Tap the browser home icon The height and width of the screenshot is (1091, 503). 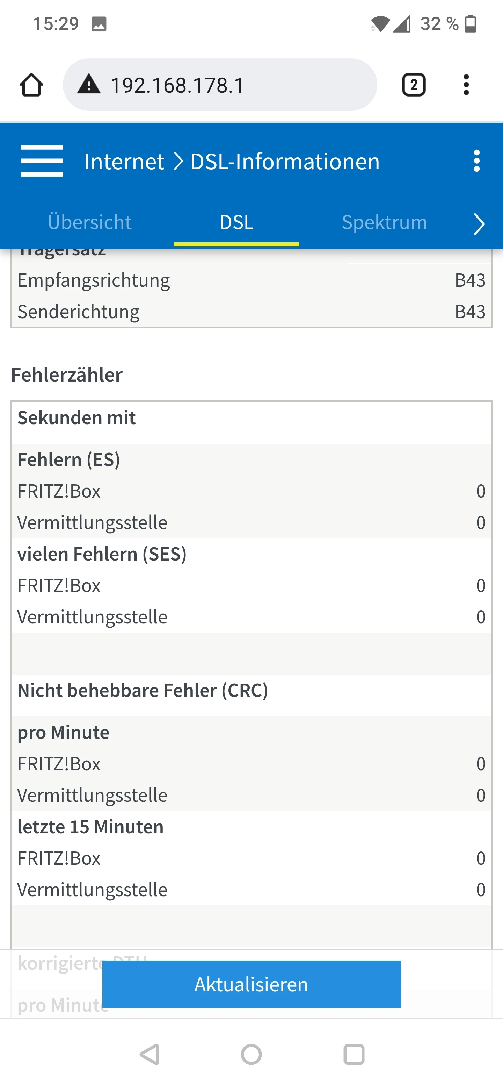(x=31, y=85)
